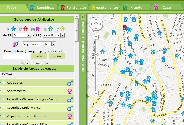Focus the Palavra Chave text field
The image size is (184, 125).
coord(16,56)
